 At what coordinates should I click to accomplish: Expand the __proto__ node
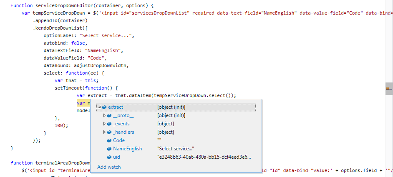click(104, 115)
